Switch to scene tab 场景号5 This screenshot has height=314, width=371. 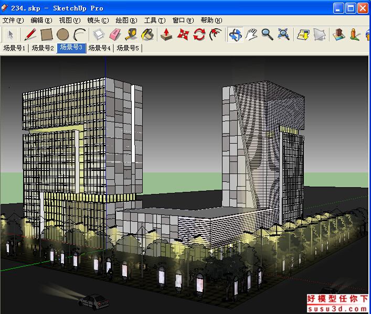(x=128, y=48)
